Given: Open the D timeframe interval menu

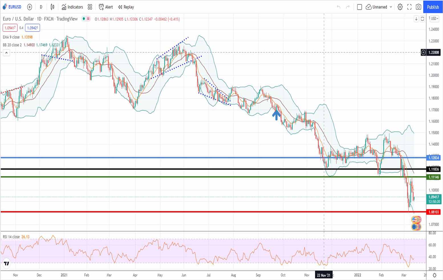Looking at the screenshot, I should coord(41,7).
